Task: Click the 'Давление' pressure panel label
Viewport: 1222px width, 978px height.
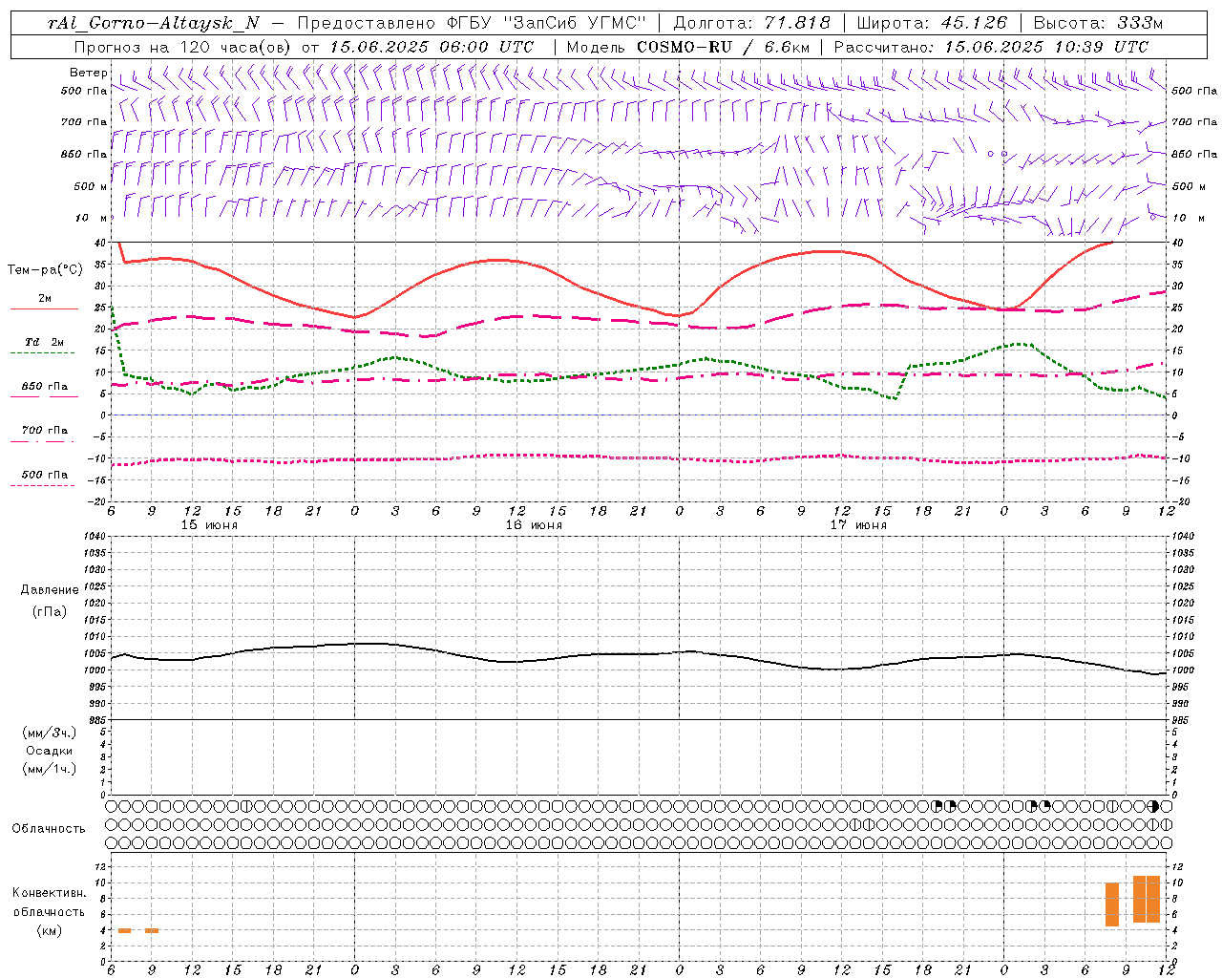Action: pos(50,590)
